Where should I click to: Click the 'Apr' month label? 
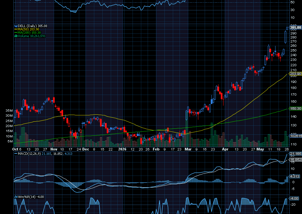[225, 149]
